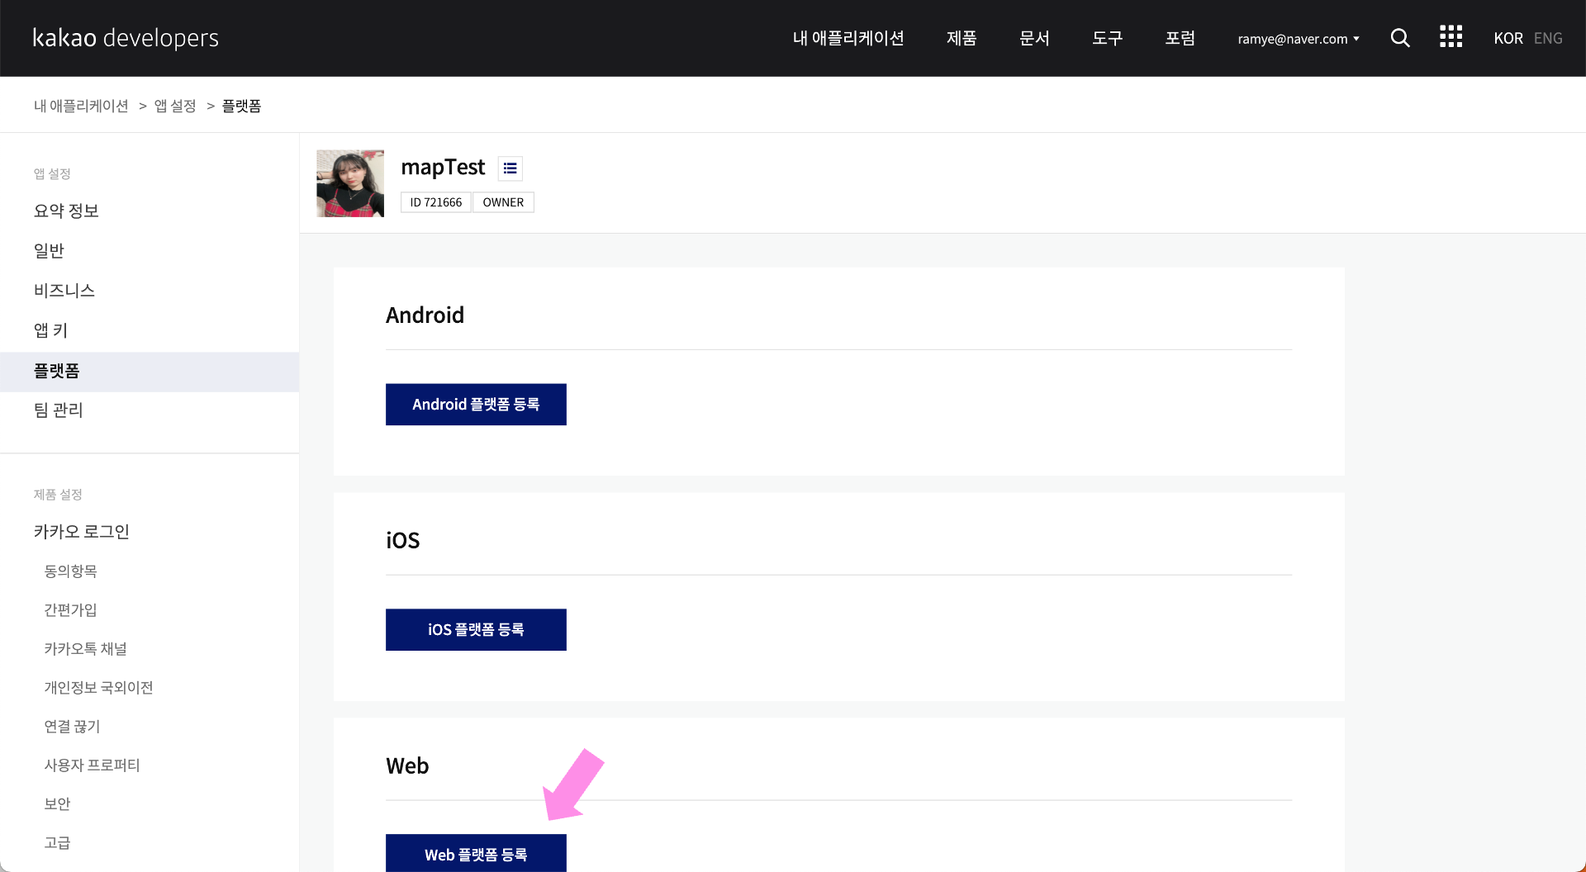Image resolution: width=1586 pixels, height=872 pixels.
Task: Open the 제품 top menu
Action: (x=962, y=38)
